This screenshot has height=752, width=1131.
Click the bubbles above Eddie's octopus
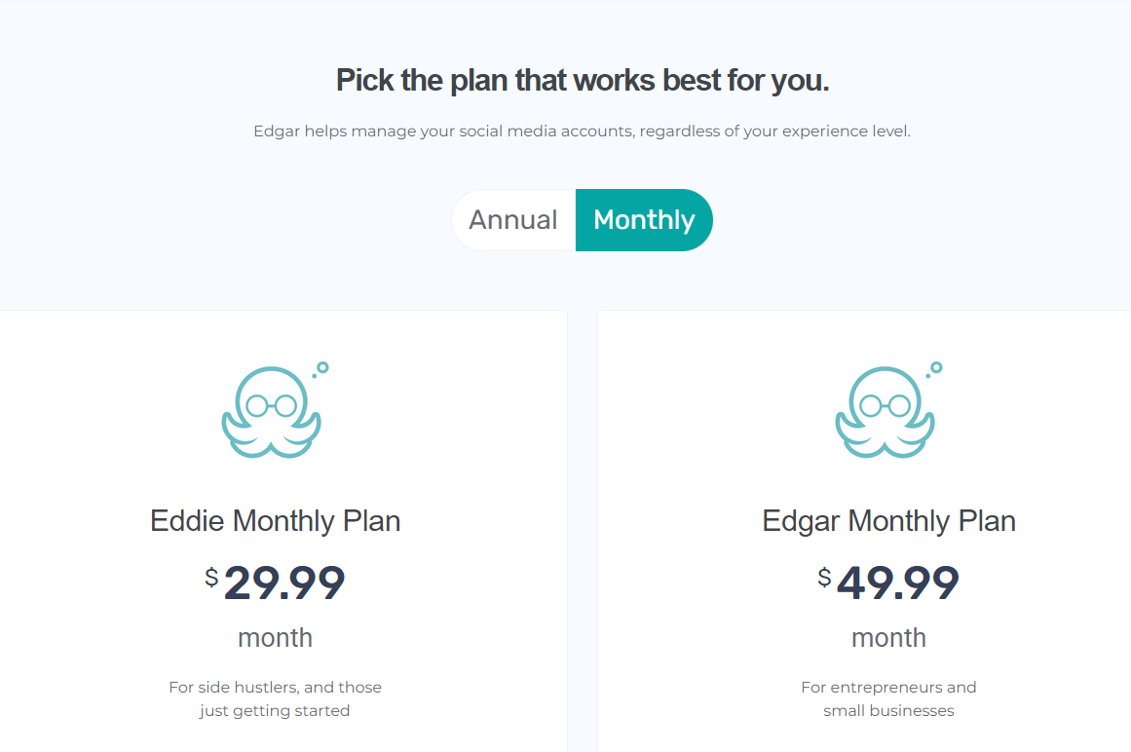point(320,369)
